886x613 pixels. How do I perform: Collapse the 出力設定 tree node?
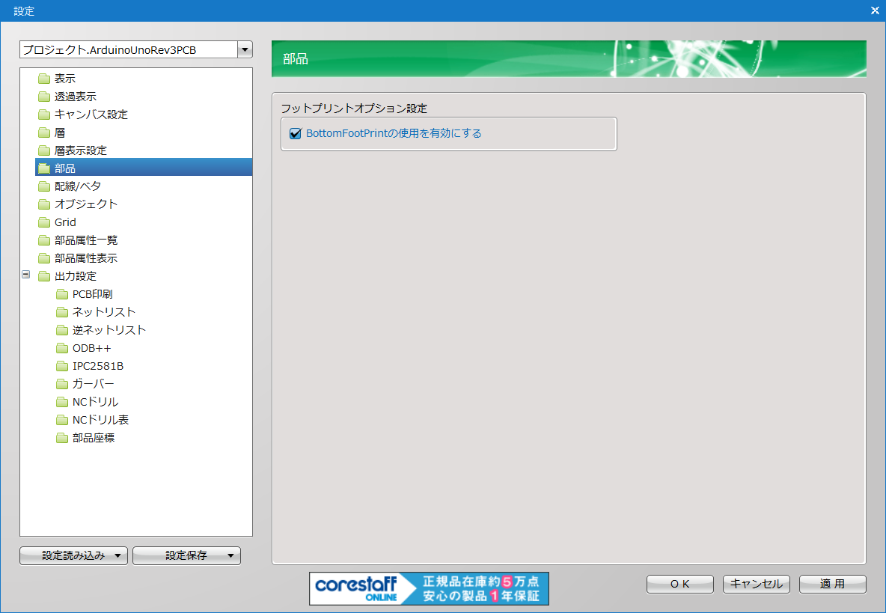click(26, 275)
